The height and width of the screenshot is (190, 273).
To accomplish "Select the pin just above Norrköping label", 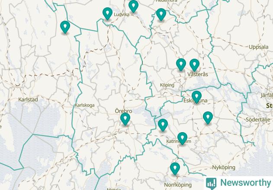I will click(x=175, y=169).
